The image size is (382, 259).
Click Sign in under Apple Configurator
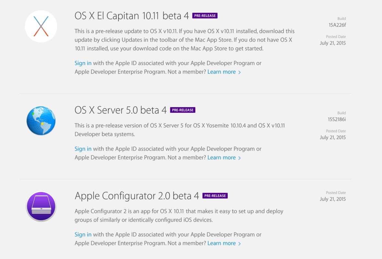tap(83, 234)
